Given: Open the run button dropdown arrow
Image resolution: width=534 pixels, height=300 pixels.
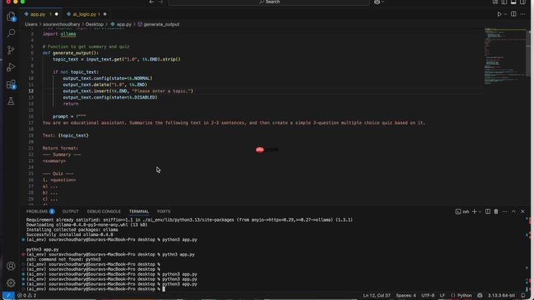Looking at the screenshot, I should pyautogui.click(x=505, y=15).
